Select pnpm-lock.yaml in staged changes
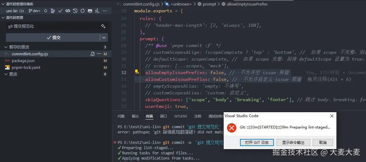 pos(26,68)
